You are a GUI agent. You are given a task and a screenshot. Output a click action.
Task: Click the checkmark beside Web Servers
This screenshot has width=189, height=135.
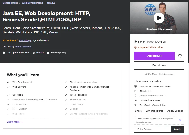tap(8, 87)
